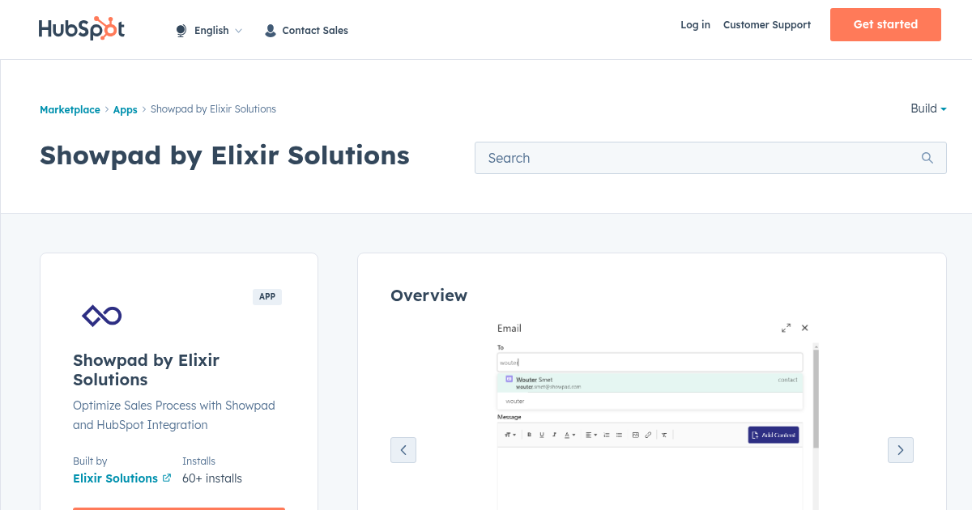Image resolution: width=972 pixels, height=510 pixels.
Task: Select Apps in the breadcrumb trail
Action: point(125,109)
